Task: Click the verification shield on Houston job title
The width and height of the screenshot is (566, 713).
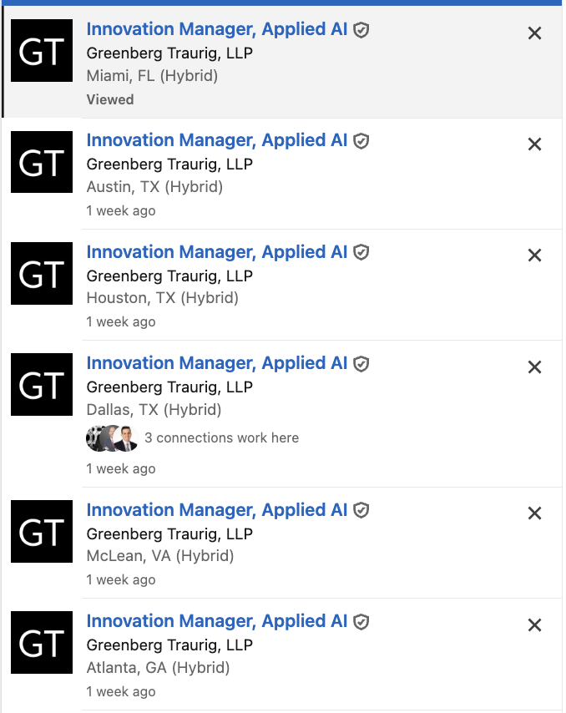Action: (360, 251)
